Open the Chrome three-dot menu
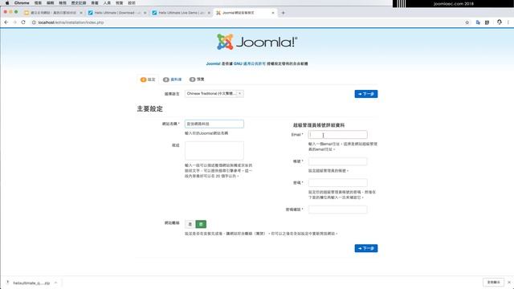514x289 pixels. click(x=508, y=22)
